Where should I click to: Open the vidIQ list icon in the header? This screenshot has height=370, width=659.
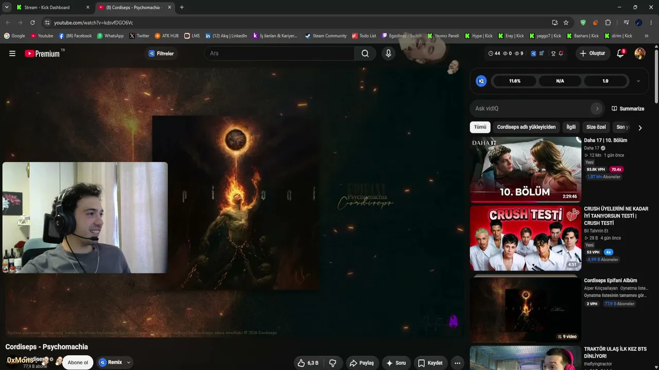[x=542, y=53]
